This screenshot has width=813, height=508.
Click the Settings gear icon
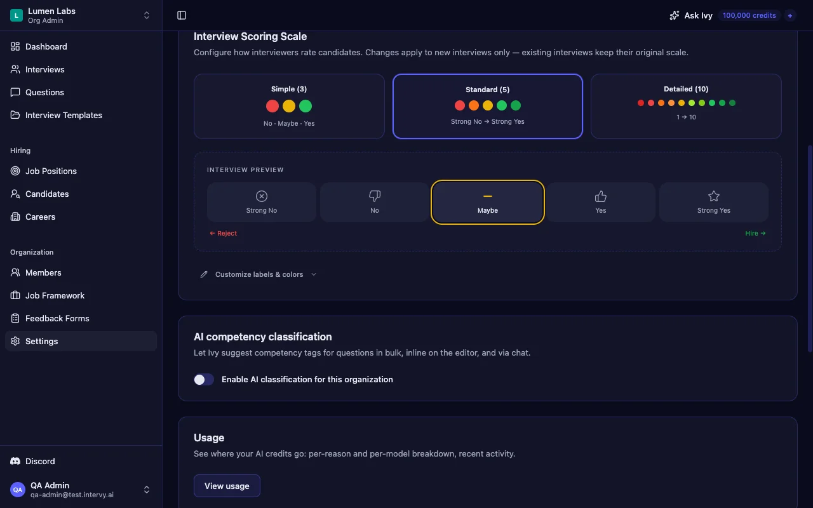[15, 341]
